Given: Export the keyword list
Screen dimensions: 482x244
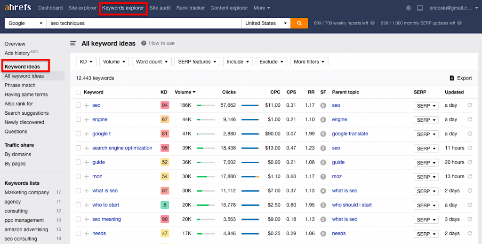Looking at the screenshot, I should [460, 78].
